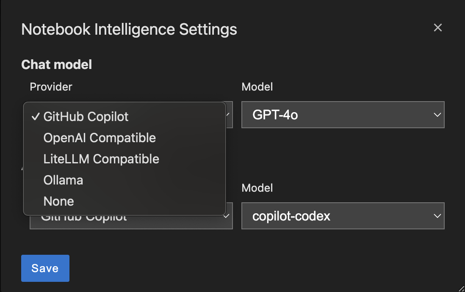Open the partially hidden lower provider dropdown
465x292 pixels.
coord(127,219)
